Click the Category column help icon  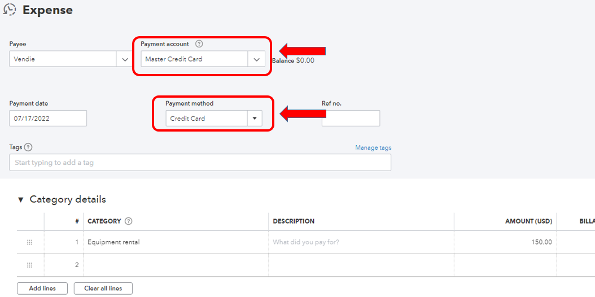(128, 221)
